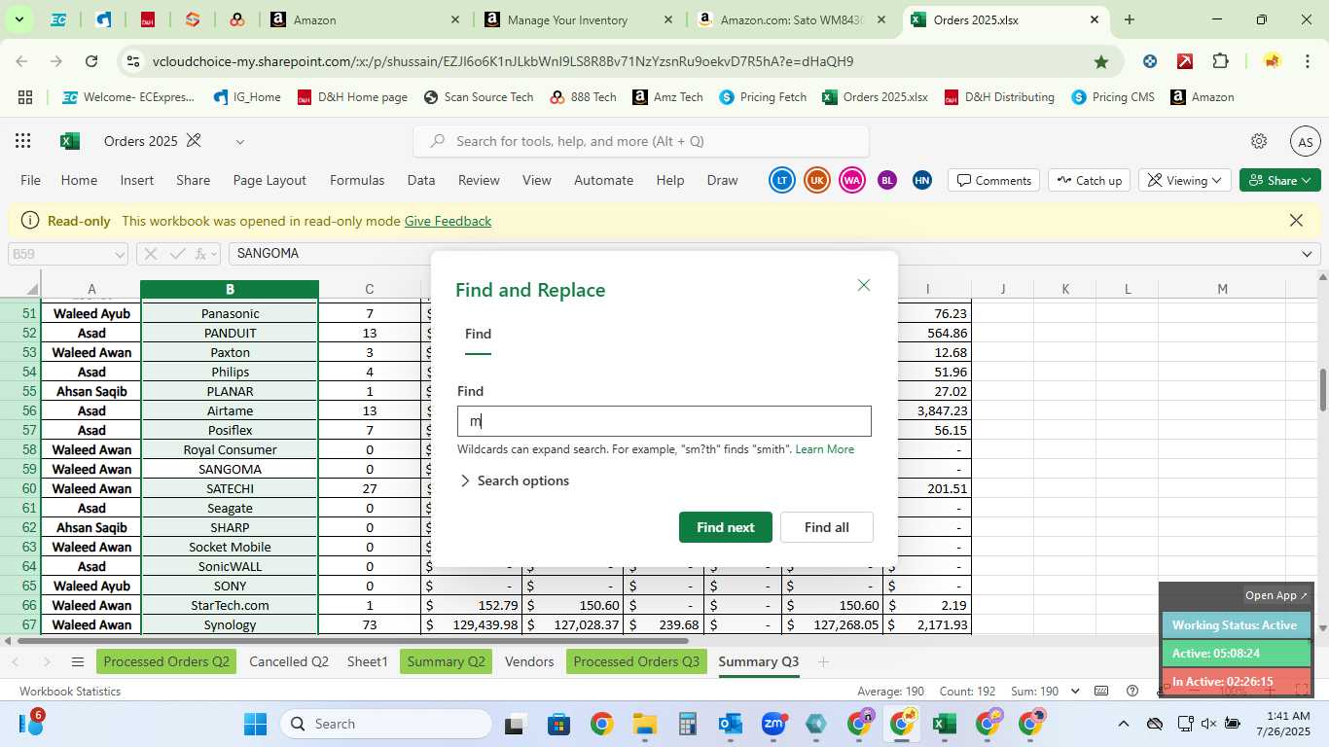Dismiss the read-only notification bar

[1296, 221]
